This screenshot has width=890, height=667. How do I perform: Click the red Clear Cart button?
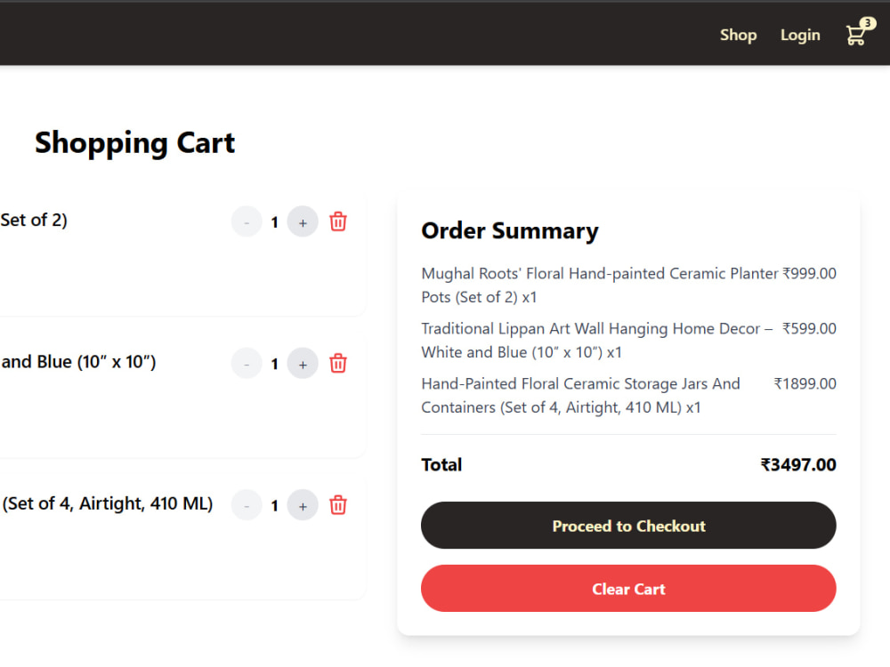[x=628, y=588]
